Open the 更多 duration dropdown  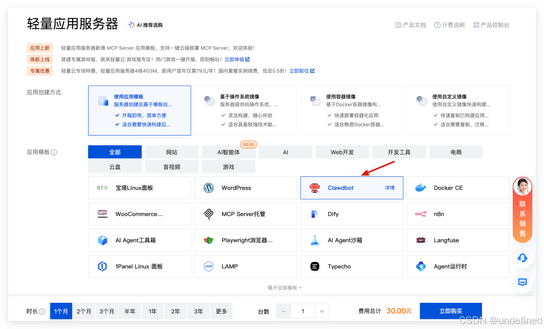pyautogui.click(x=222, y=311)
